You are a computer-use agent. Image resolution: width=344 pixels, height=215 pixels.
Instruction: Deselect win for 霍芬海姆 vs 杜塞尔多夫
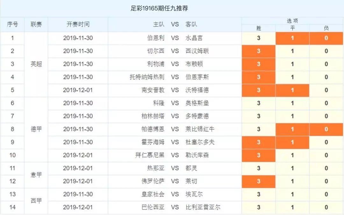point(259,142)
